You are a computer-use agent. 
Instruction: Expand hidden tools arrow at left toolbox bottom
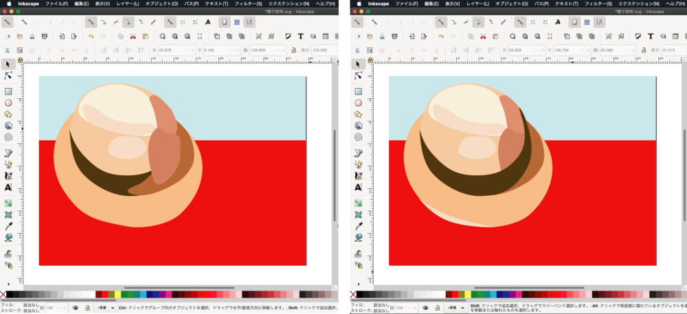click(9, 284)
